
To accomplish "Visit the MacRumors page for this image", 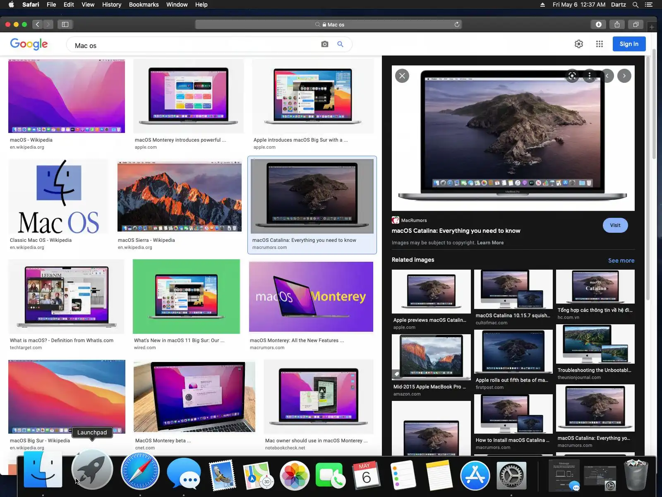I will click(x=615, y=225).
